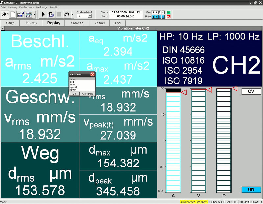Screen dimensions: 263x204
Task: Toggle the green M1 indicator
Action: (169, 12)
